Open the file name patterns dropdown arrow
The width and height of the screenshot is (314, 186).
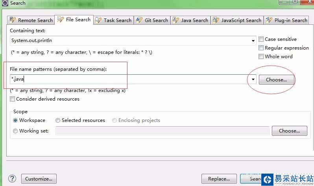[x=253, y=79]
